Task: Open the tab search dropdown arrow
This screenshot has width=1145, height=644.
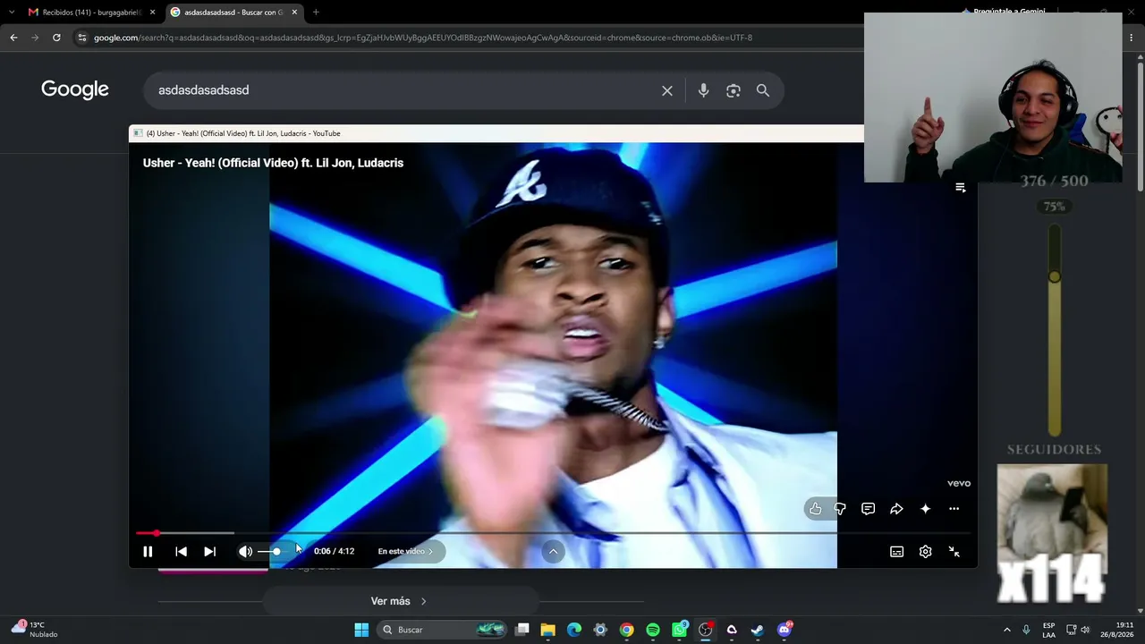Action: (x=11, y=13)
